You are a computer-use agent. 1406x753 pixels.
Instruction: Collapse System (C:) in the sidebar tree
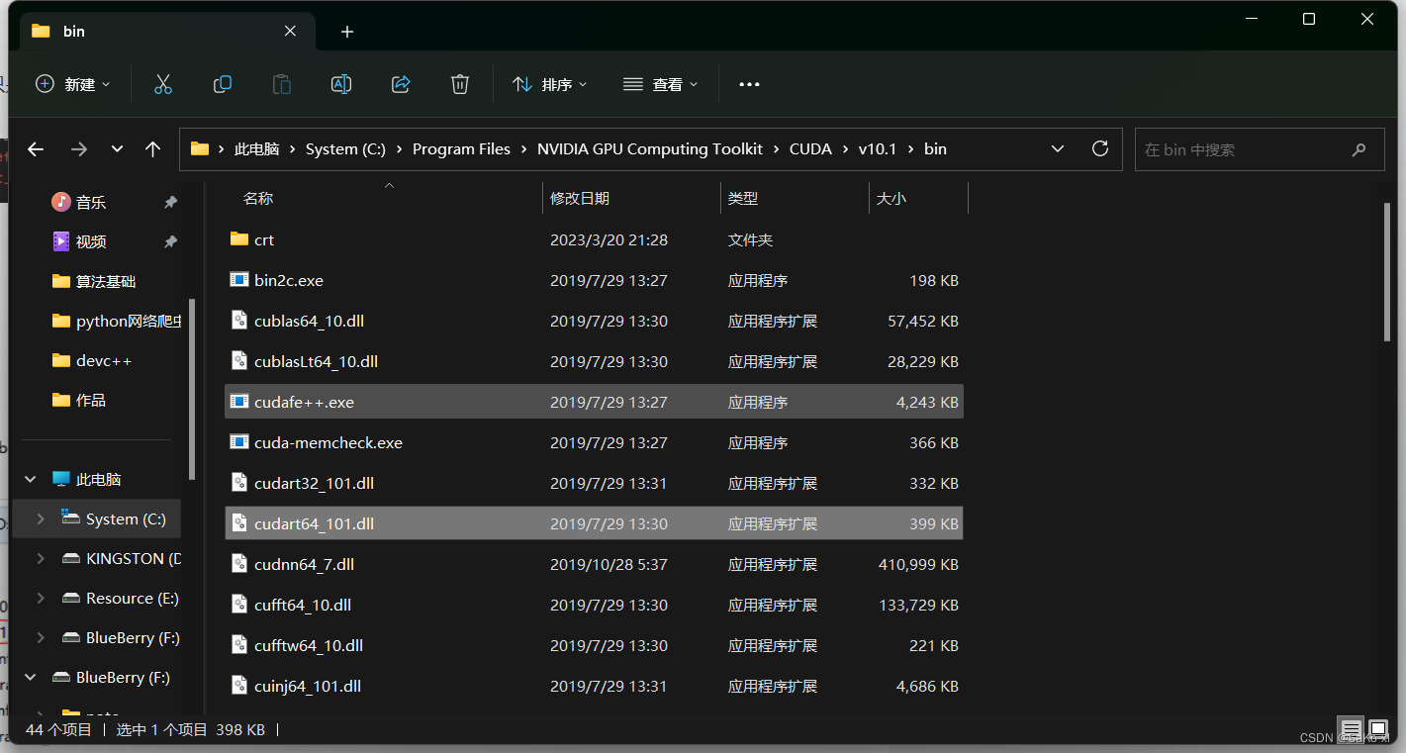tap(40, 518)
